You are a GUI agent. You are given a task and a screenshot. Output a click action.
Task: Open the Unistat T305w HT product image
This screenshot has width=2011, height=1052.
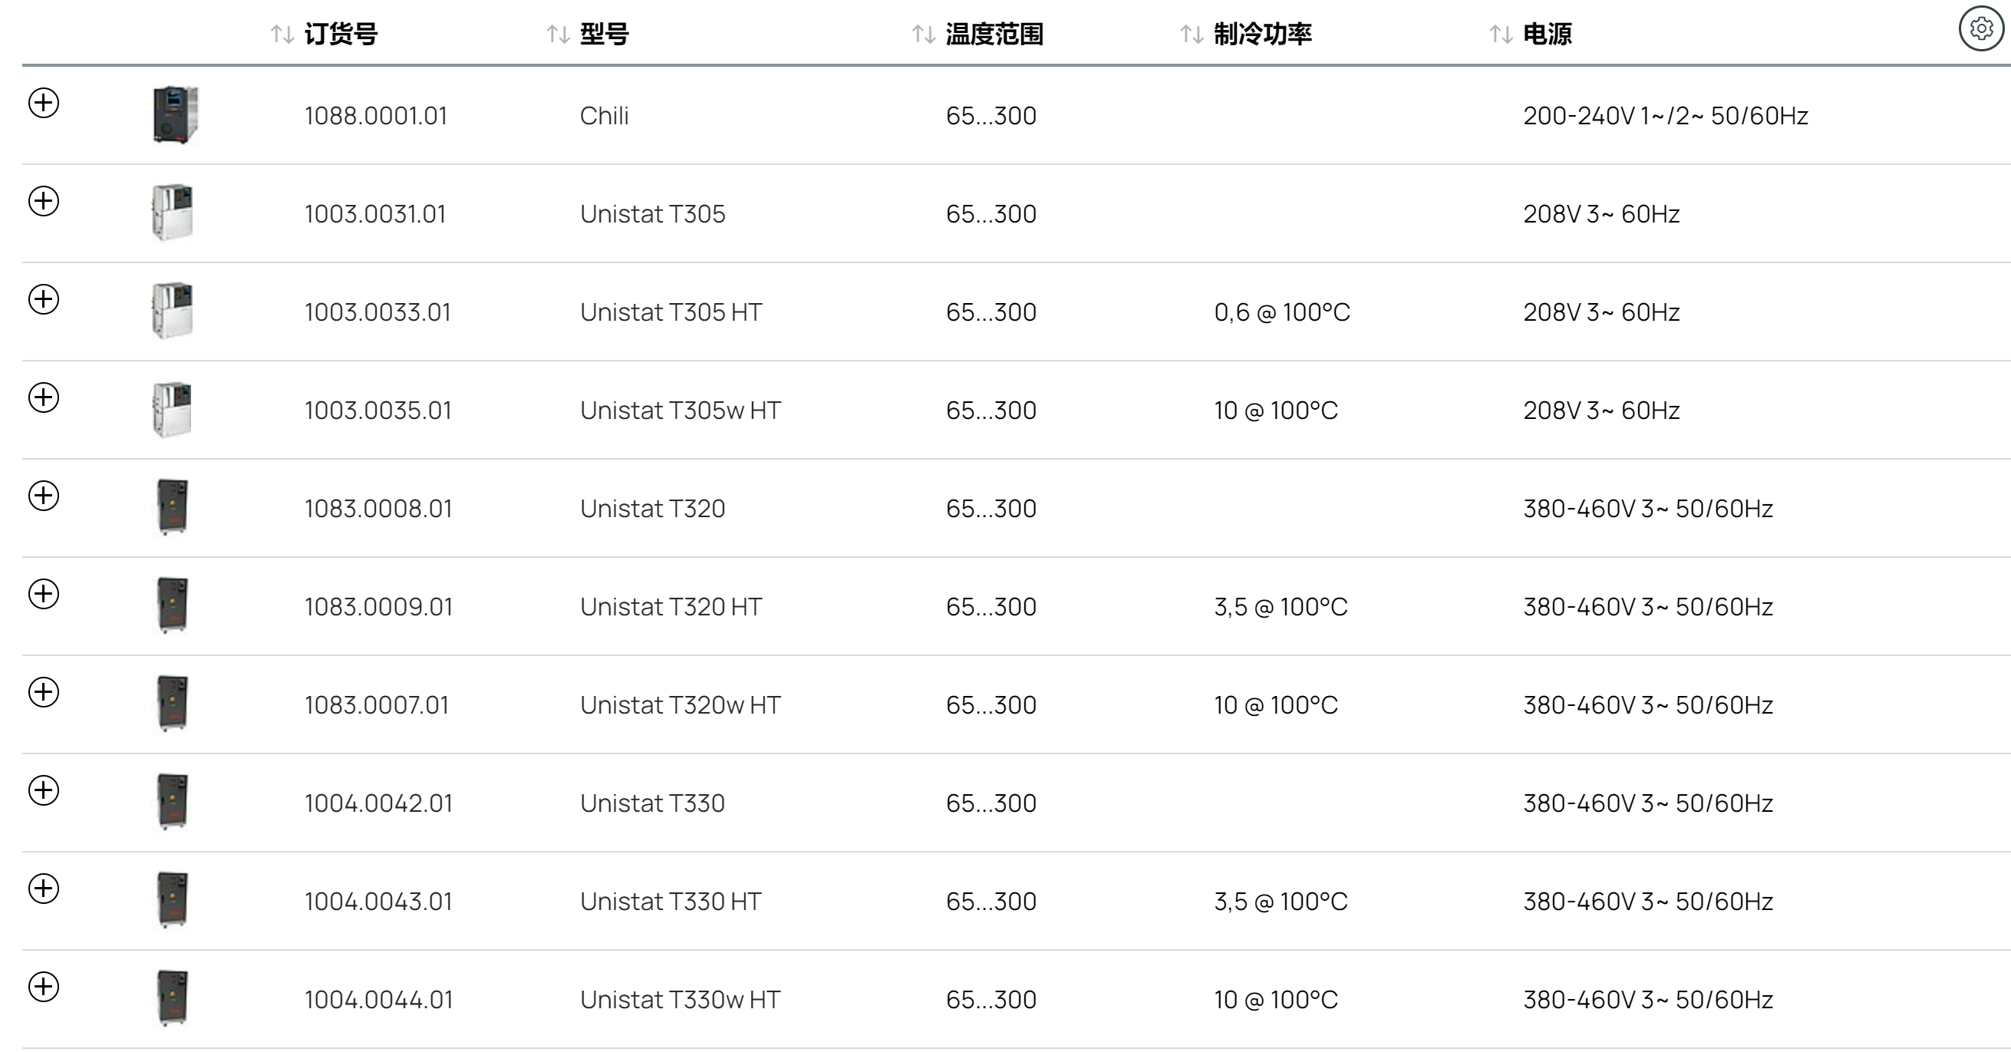173,409
